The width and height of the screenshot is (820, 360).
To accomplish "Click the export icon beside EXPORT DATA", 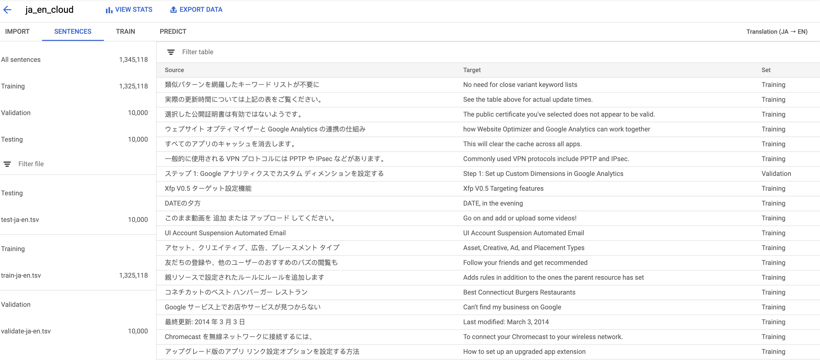I will [173, 9].
